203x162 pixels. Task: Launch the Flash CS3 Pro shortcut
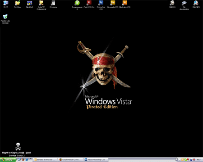click(89, 4)
